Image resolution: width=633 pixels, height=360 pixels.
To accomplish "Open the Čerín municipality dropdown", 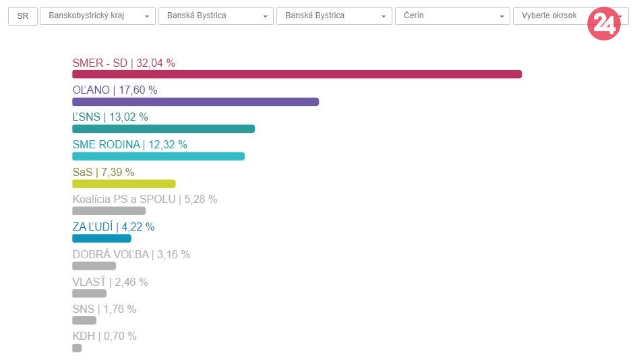I will pos(452,16).
